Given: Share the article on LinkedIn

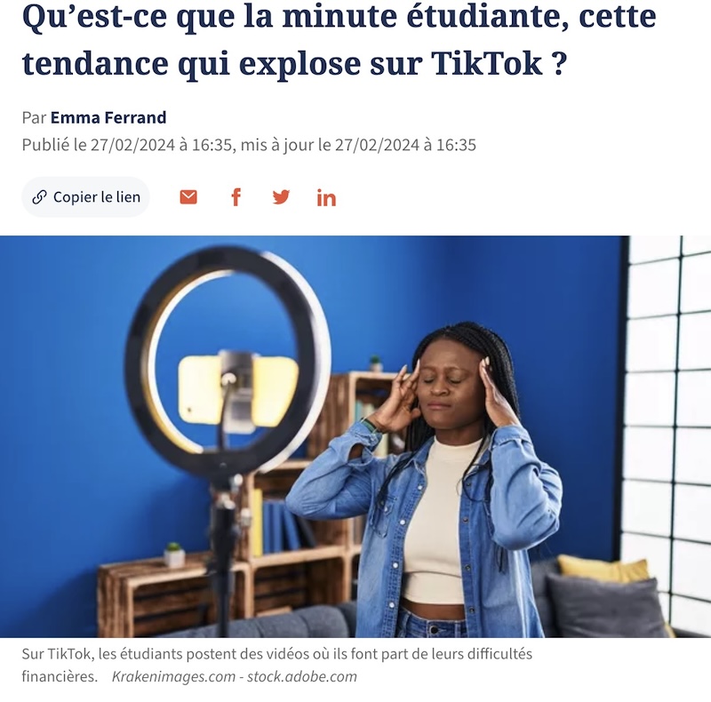Looking at the screenshot, I should pyautogui.click(x=326, y=198).
